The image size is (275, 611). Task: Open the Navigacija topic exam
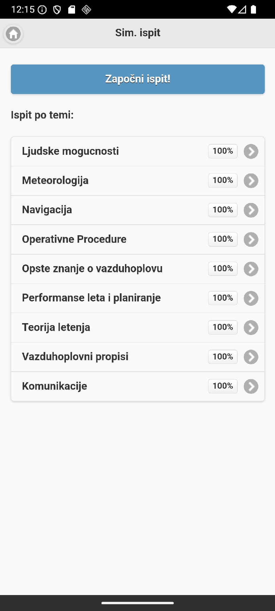click(x=47, y=210)
